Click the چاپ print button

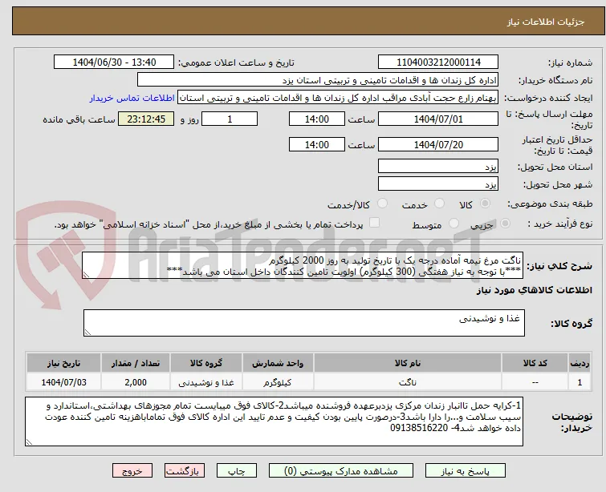(x=237, y=471)
